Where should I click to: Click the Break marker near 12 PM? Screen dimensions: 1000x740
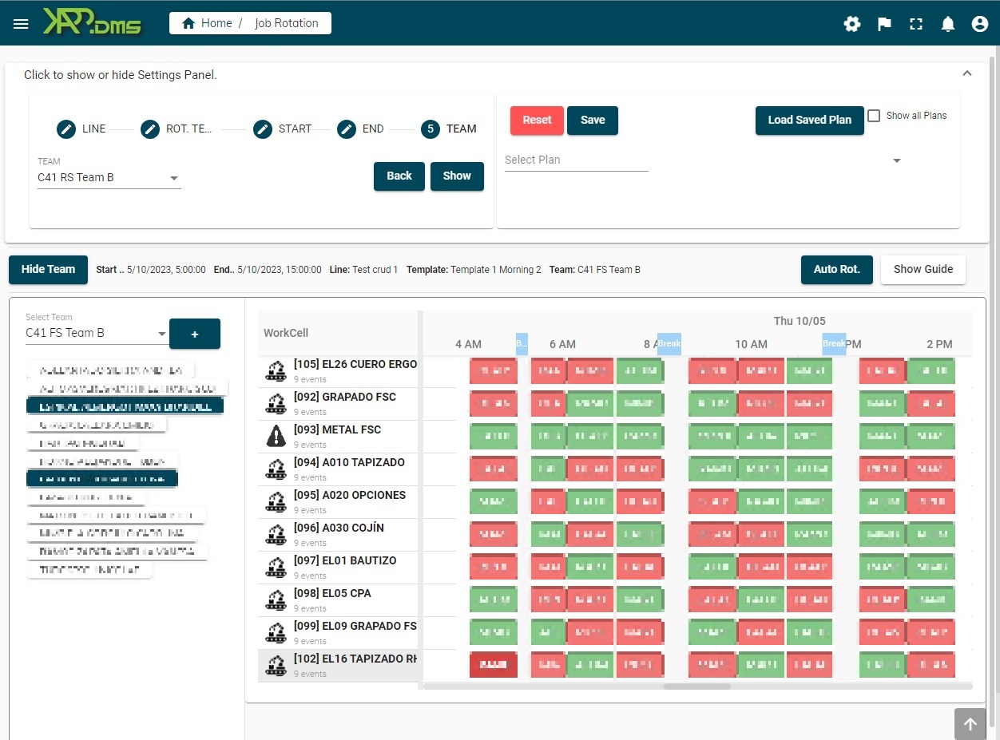click(x=834, y=344)
